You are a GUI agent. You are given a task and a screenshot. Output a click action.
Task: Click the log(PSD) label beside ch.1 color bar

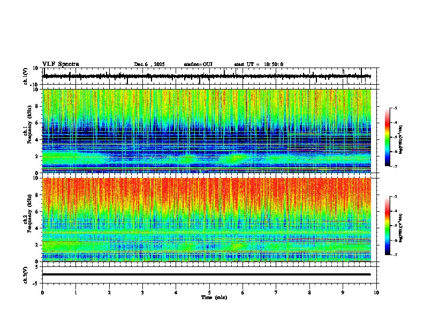click(x=400, y=140)
